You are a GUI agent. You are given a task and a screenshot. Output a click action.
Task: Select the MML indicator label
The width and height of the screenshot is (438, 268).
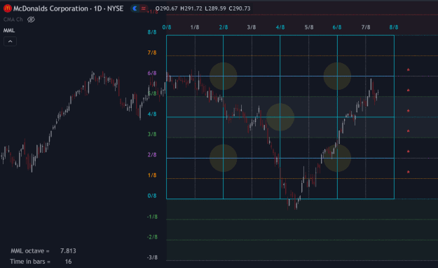point(9,30)
